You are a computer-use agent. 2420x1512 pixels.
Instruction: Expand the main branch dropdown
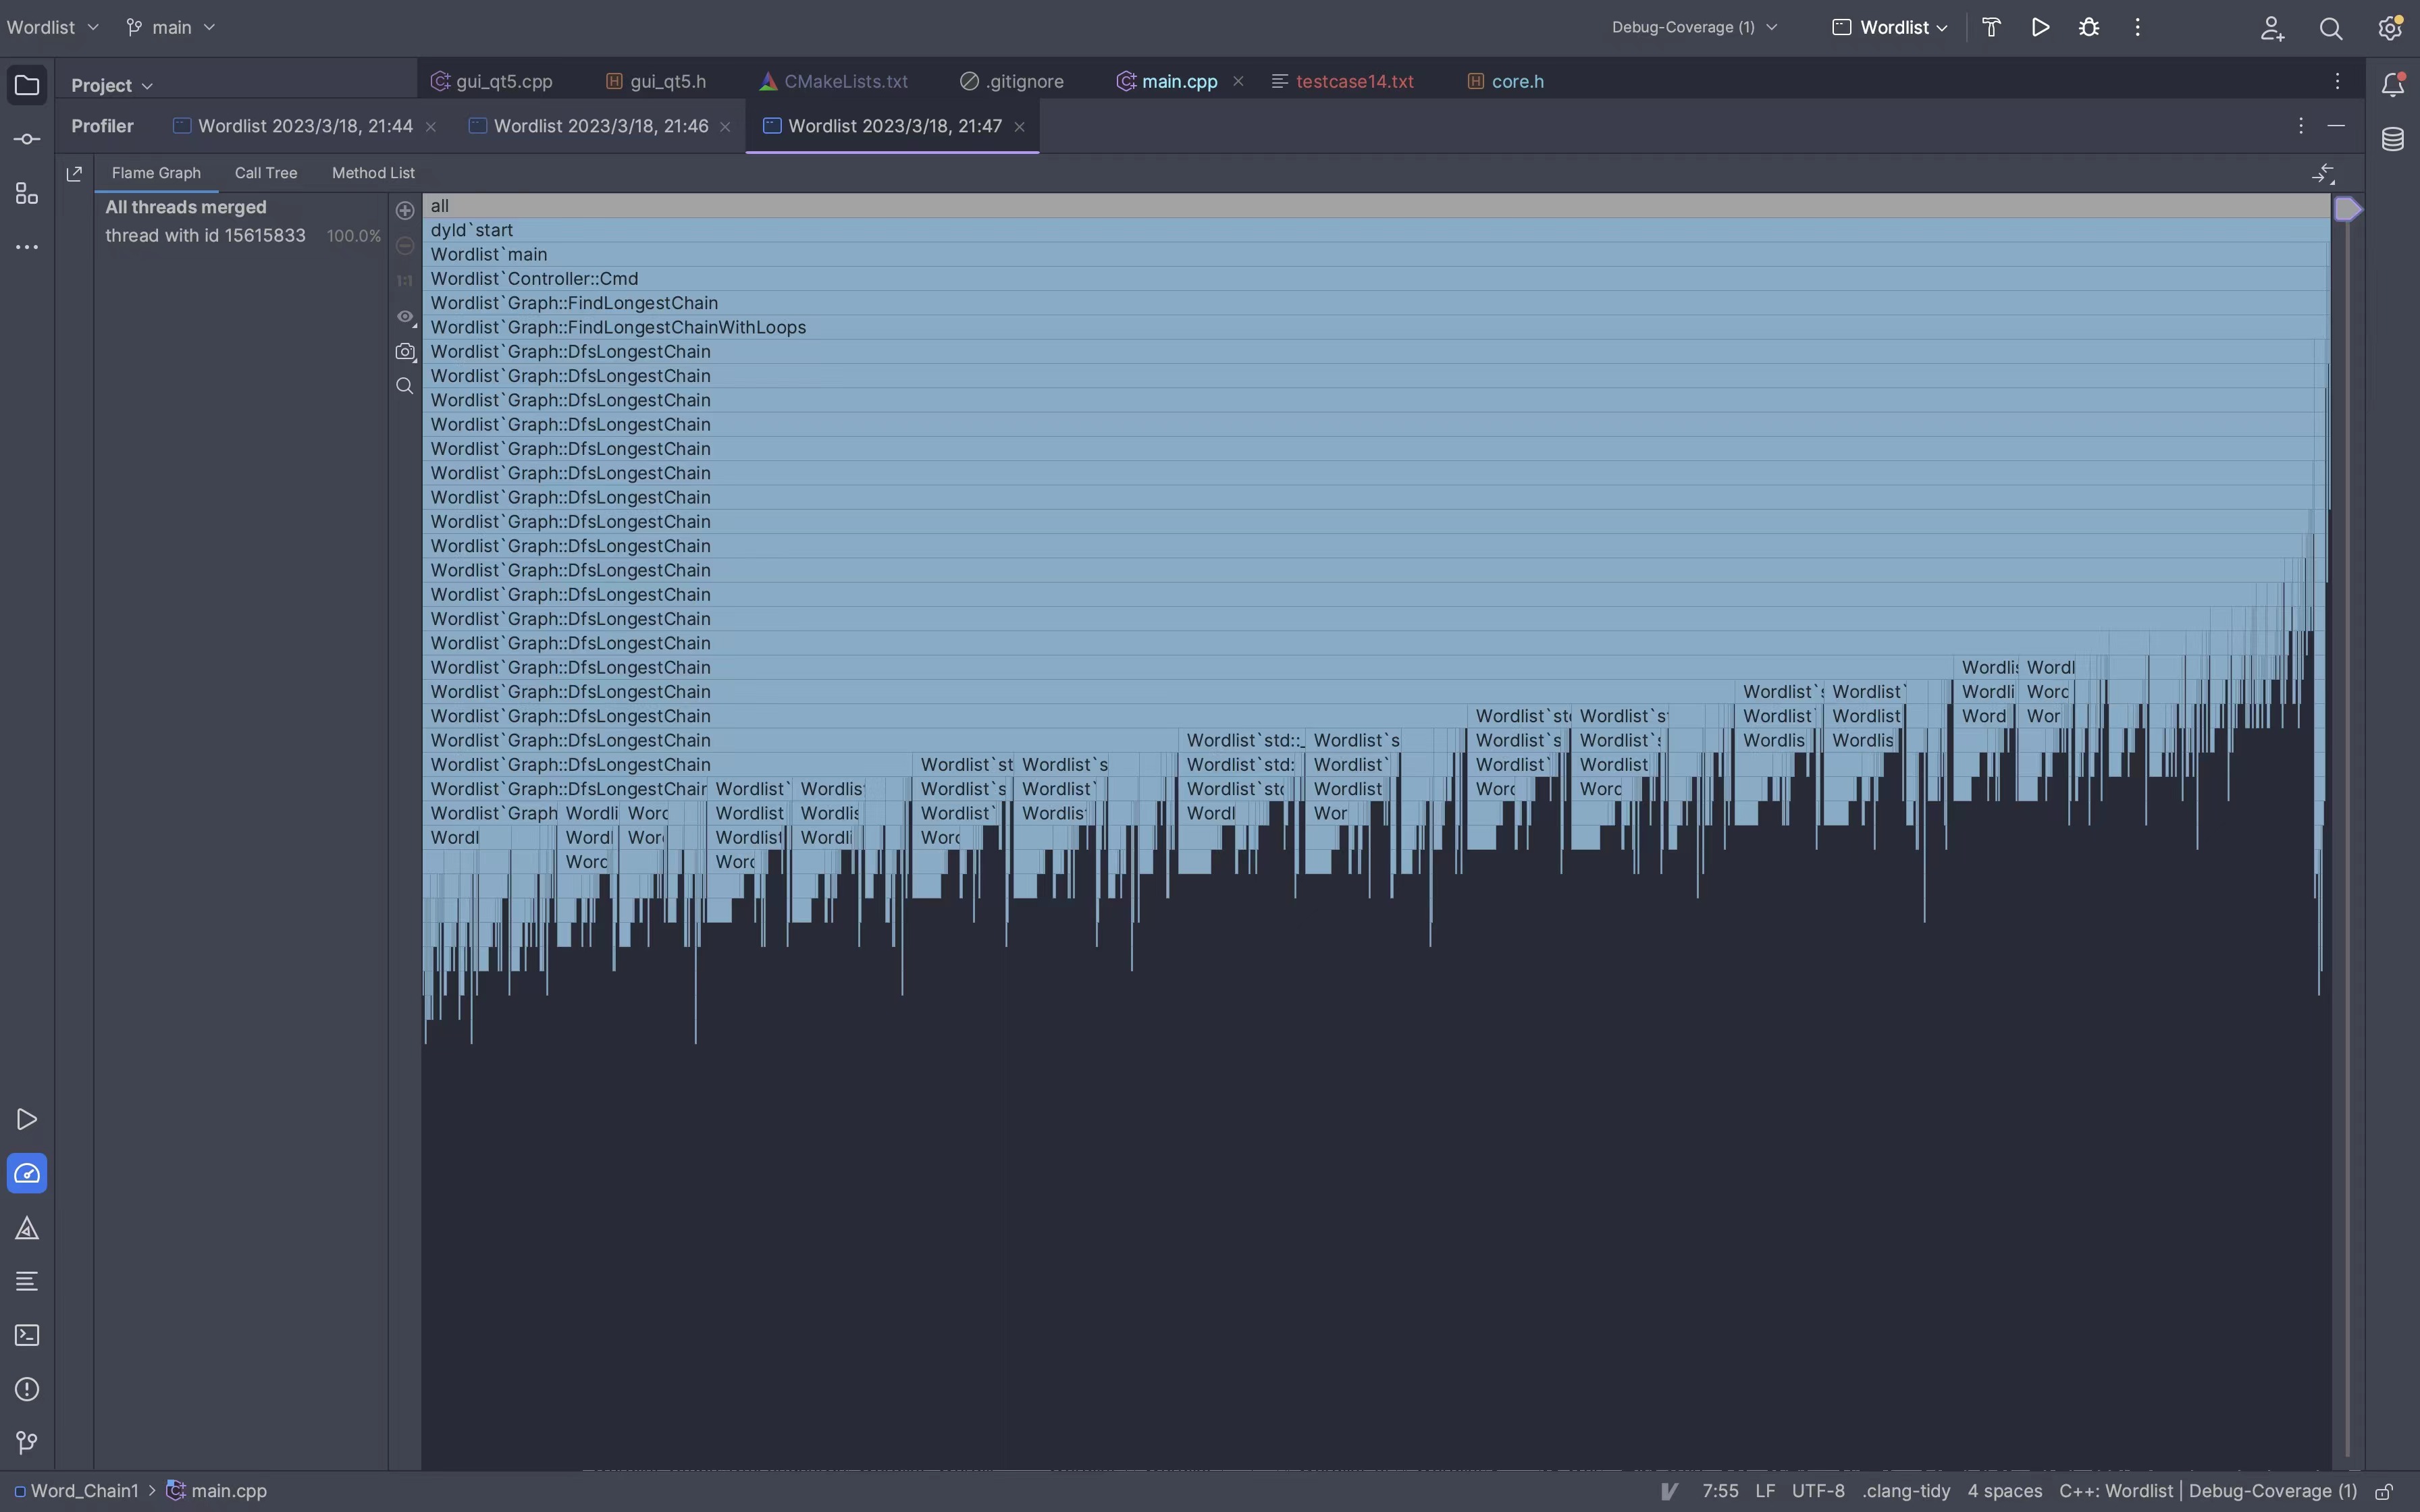[170, 27]
